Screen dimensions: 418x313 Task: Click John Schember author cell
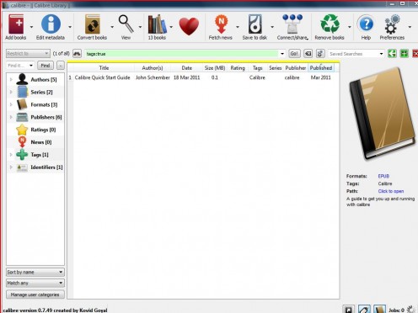153,77
